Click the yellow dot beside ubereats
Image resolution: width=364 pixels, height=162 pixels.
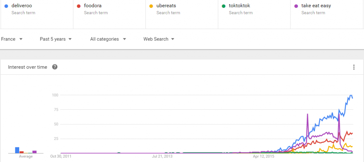point(151,6)
